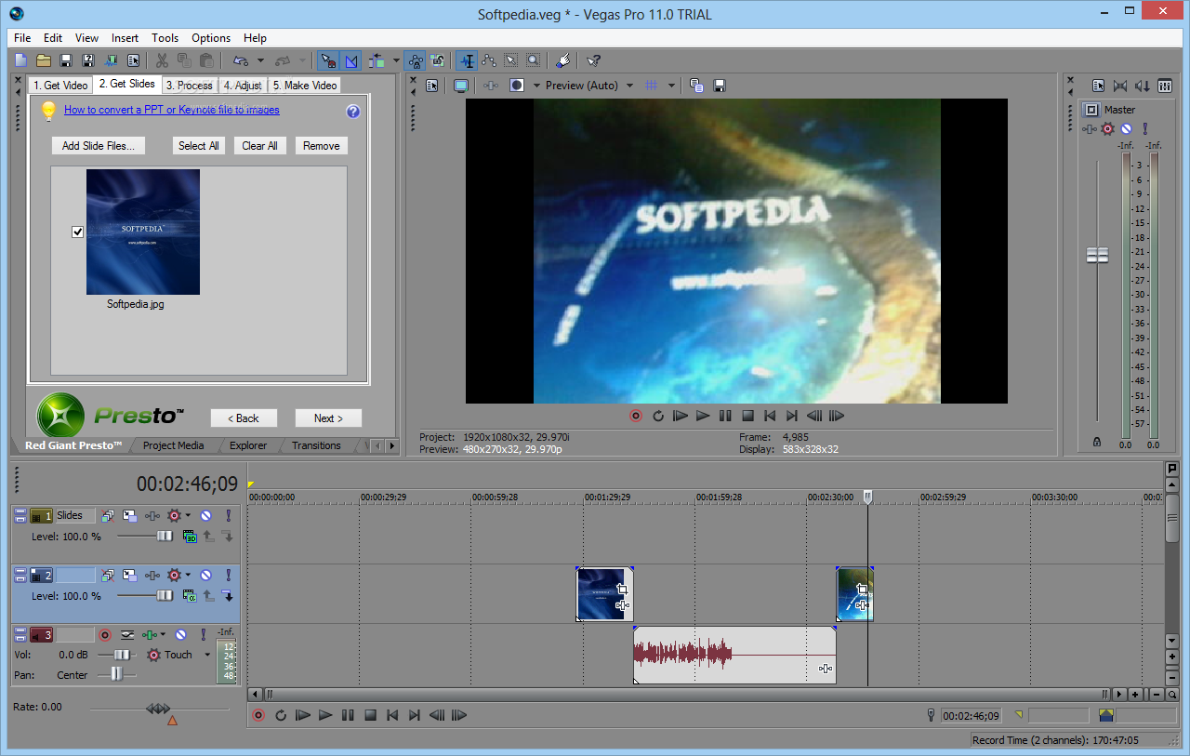Save preview snapshot to file

pos(719,86)
